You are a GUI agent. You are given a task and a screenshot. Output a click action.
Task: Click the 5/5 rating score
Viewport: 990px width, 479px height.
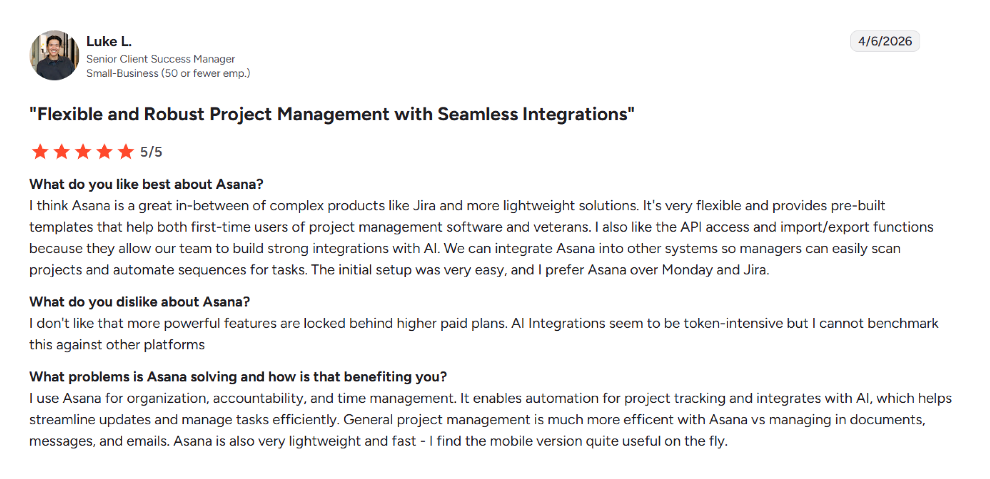tap(151, 152)
